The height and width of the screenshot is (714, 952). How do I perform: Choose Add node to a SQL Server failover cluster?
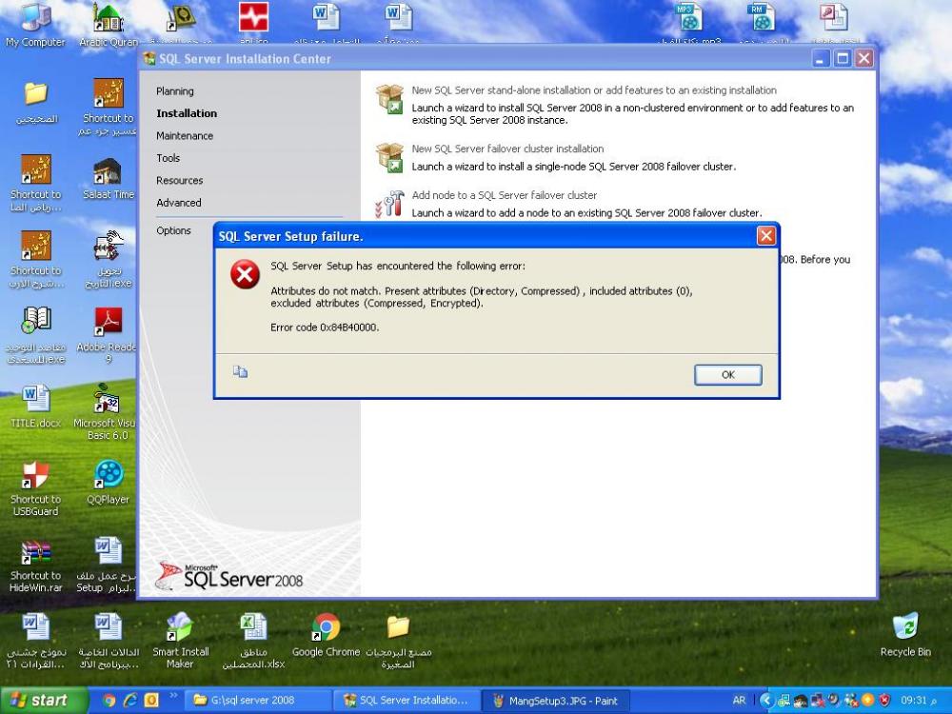(504, 195)
